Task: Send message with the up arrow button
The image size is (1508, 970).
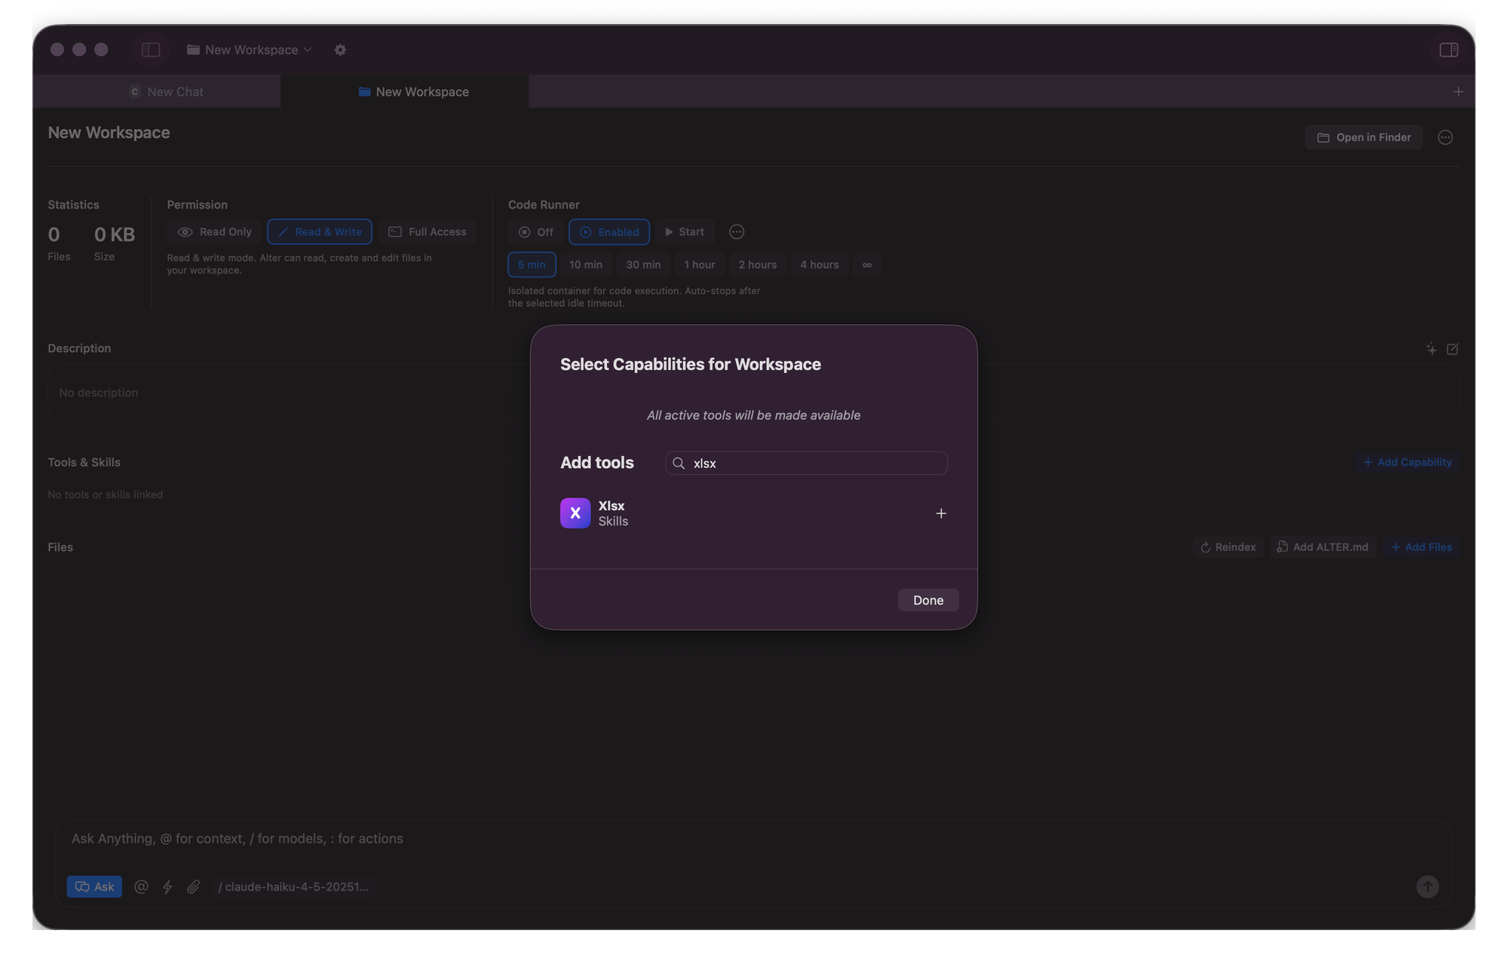Action: [x=1427, y=886]
